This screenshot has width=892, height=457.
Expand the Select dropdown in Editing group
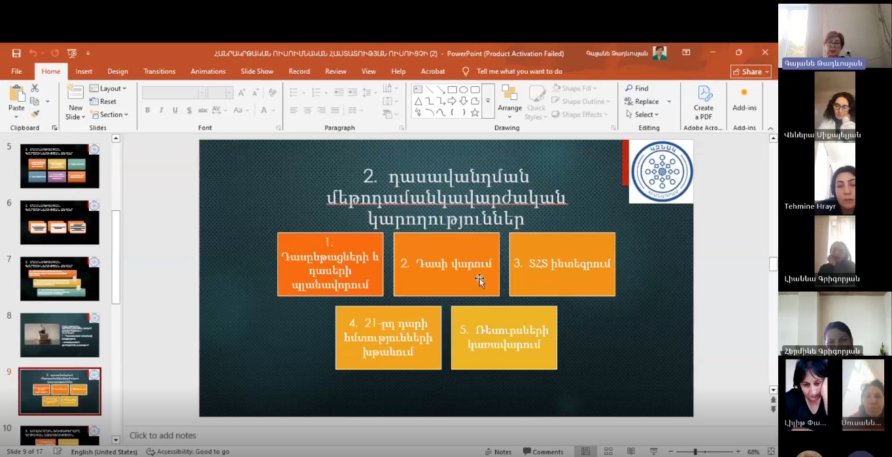pyautogui.click(x=642, y=114)
